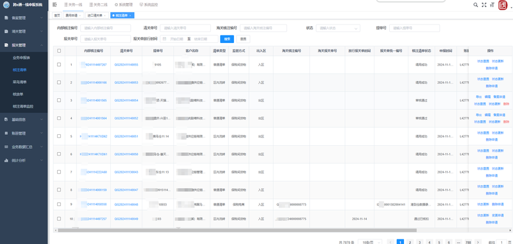Check the checkbox for row 6

tap(59, 154)
